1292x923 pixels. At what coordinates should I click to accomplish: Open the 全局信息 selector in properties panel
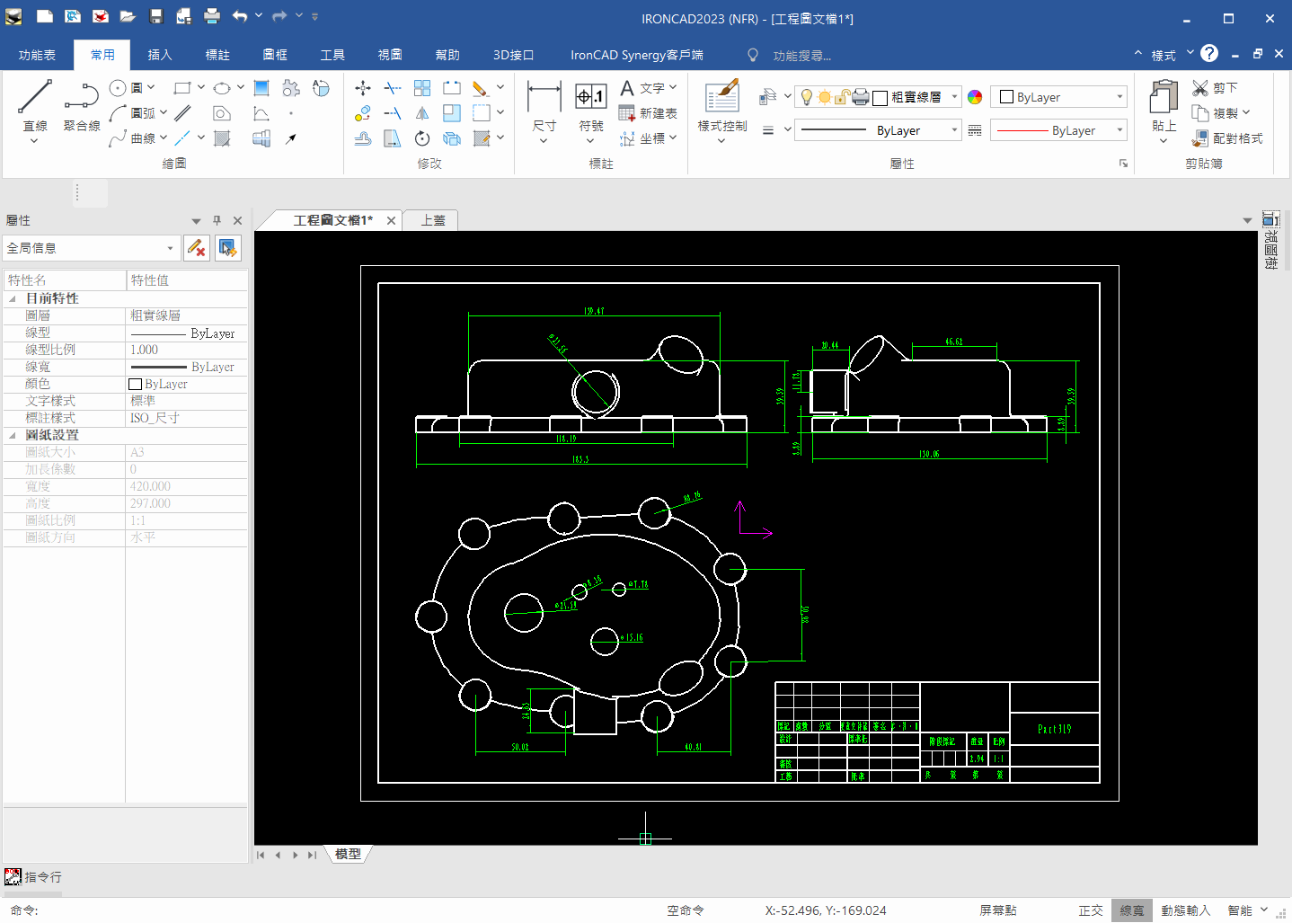90,247
